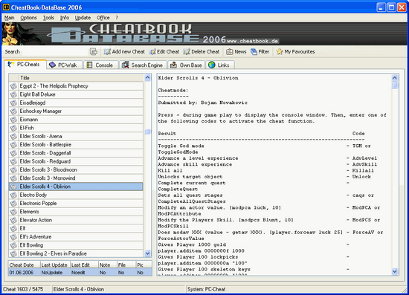This screenshot has height=295, width=409.
Task: Click the Pic column header
Action: (x=144, y=265)
